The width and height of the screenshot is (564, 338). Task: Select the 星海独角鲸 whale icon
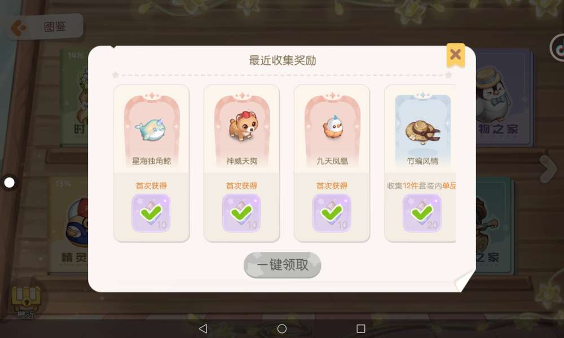coord(151,129)
